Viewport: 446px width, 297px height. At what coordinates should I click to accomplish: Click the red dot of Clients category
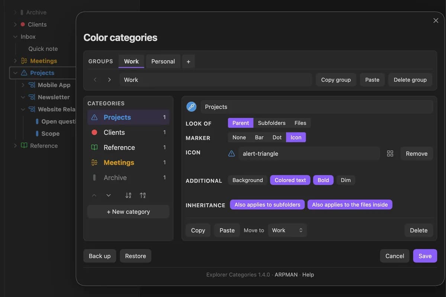pos(94,133)
